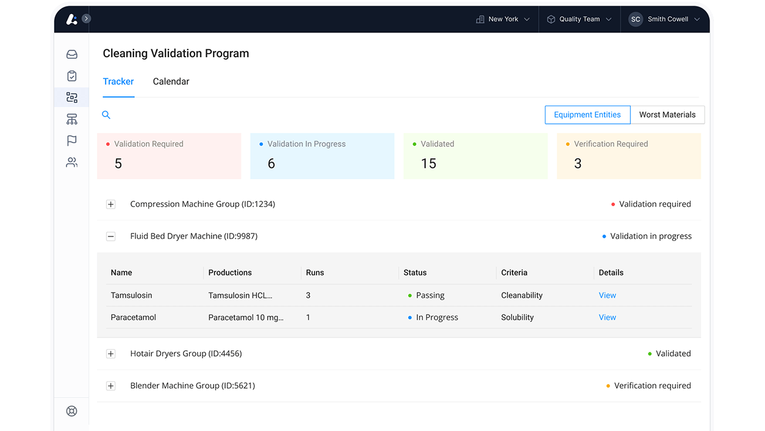765x431 pixels.
Task: Open the Quality Team dropdown
Action: point(578,19)
